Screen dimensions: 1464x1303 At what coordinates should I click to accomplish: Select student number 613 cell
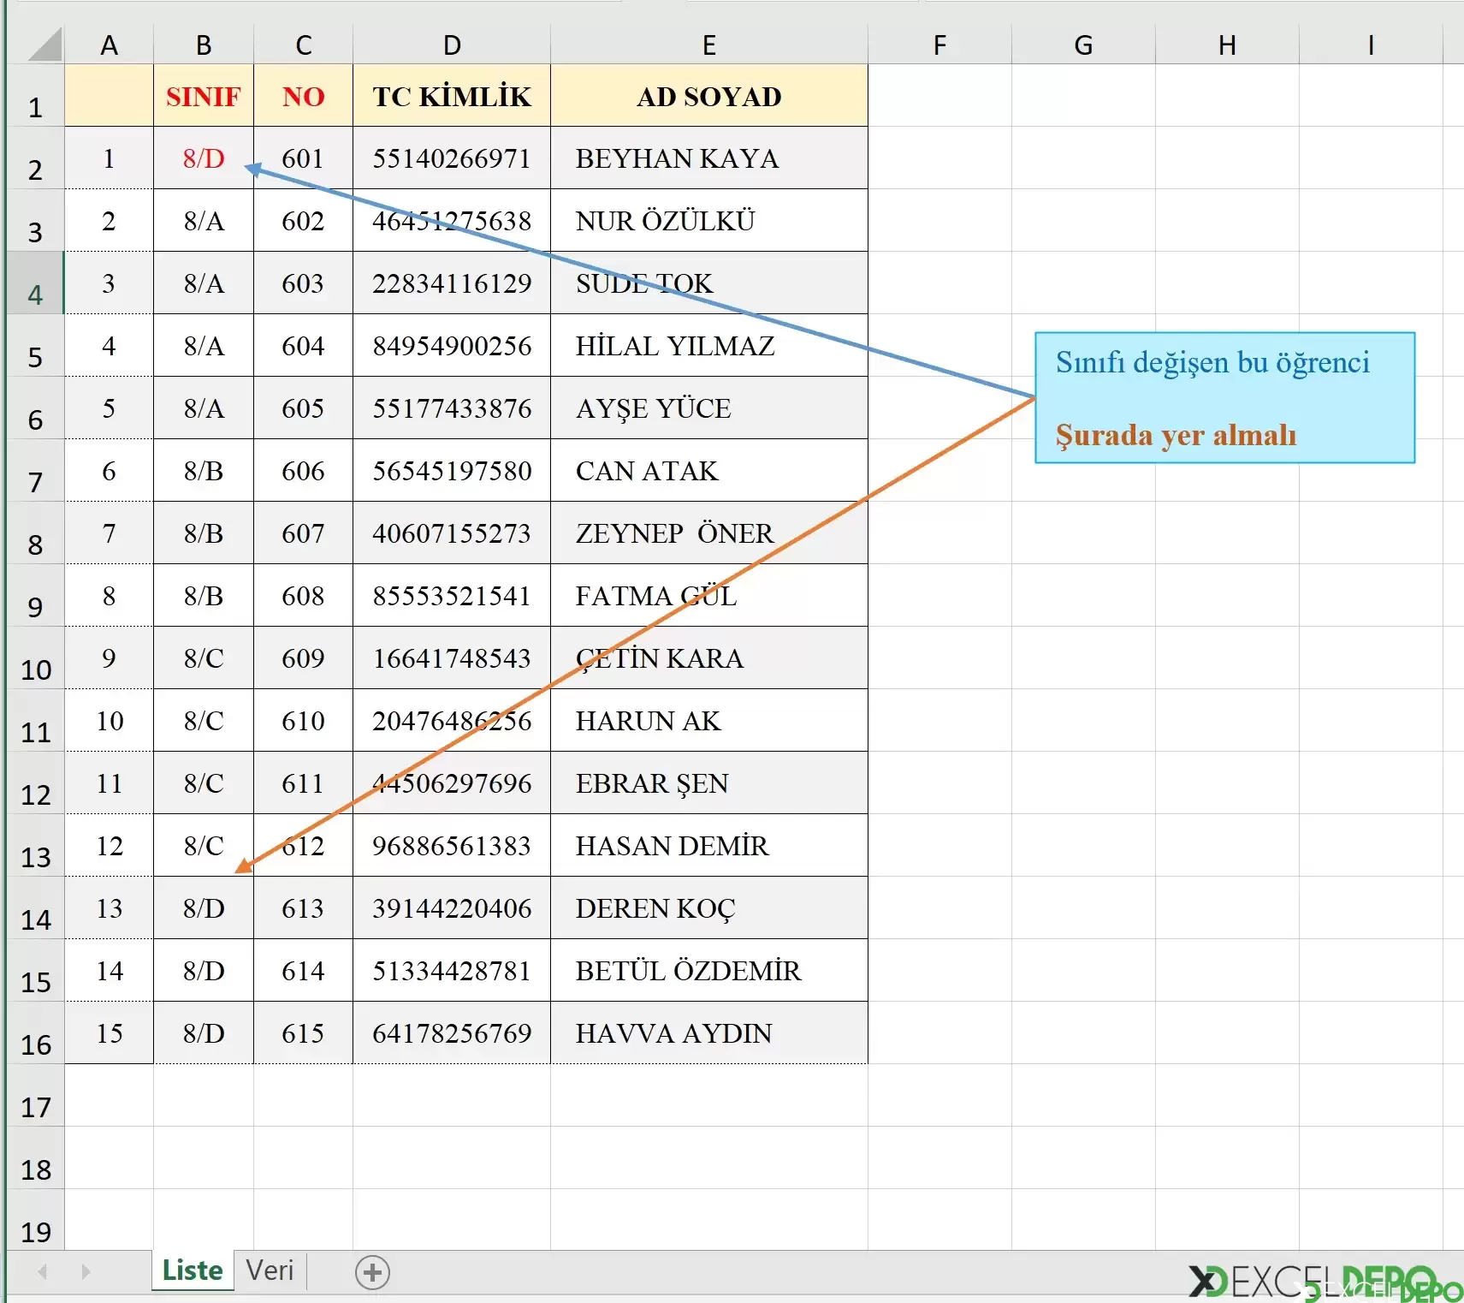[x=303, y=908]
